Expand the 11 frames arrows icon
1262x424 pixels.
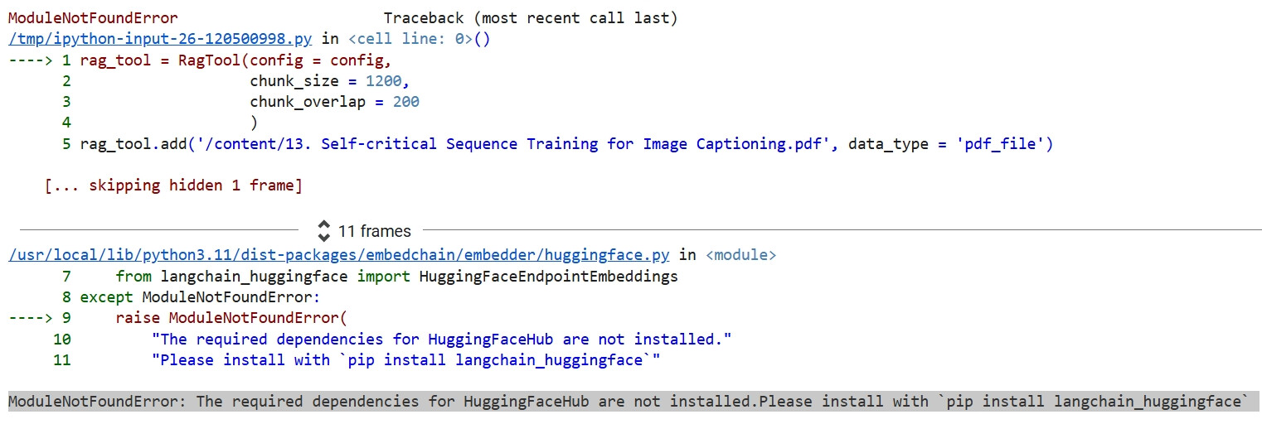[x=324, y=229]
